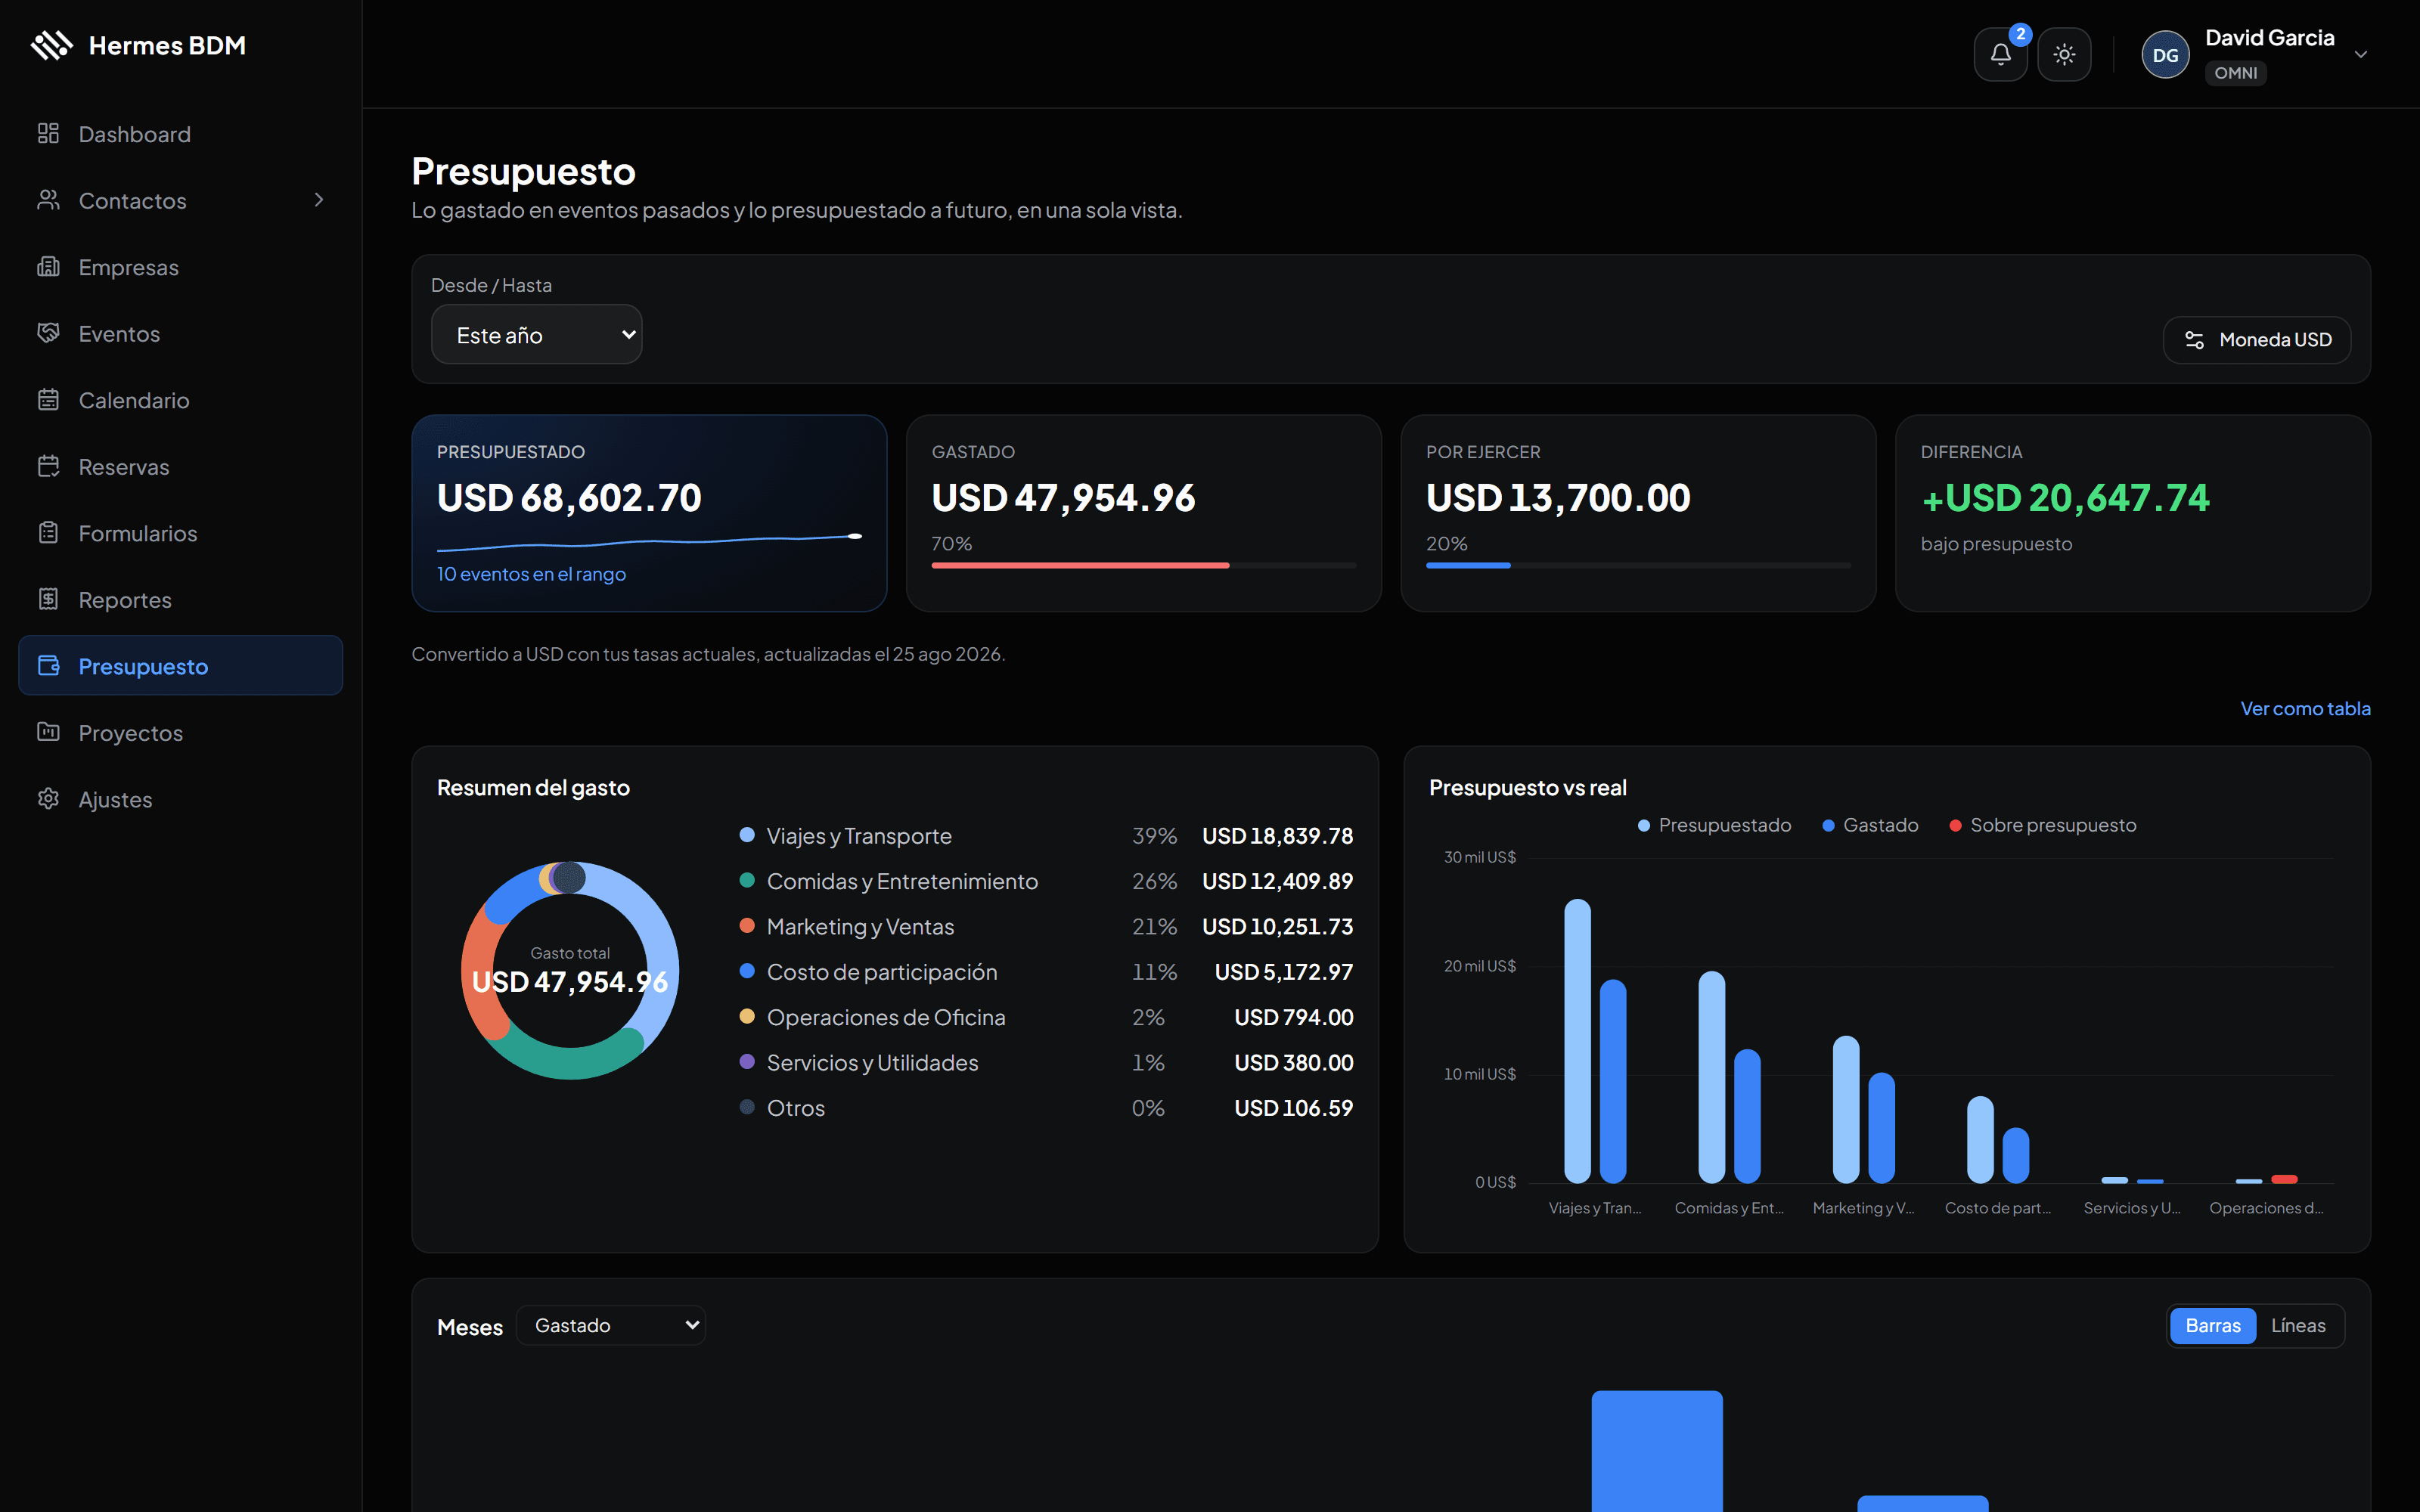The image size is (2420, 1512).
Task: Click the Reservas booking icon
Action: (48, 466)
